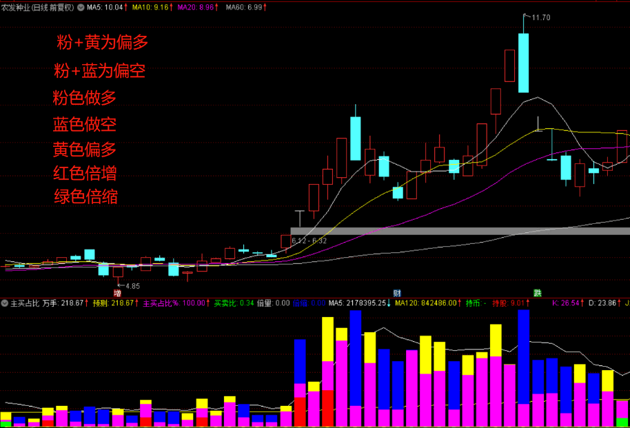The height and width of the screenshot is (428, 630).
Task: Click the 倍缩: 0.00 value
Action: point(309,303)
